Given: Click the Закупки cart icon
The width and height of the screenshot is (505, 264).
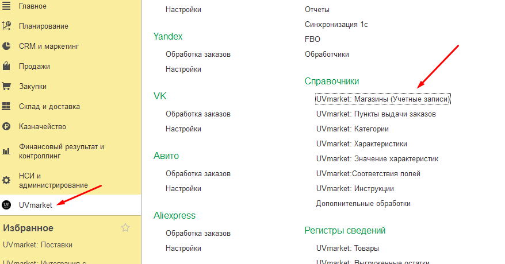Looking at the screenshot, I should (x=6, y=86).
